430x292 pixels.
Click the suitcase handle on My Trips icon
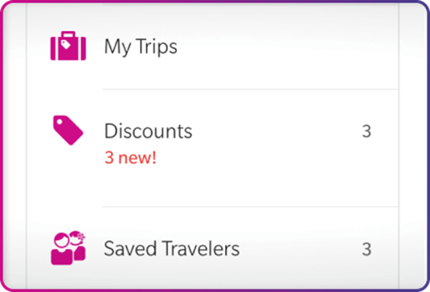[x=68, y=34]
